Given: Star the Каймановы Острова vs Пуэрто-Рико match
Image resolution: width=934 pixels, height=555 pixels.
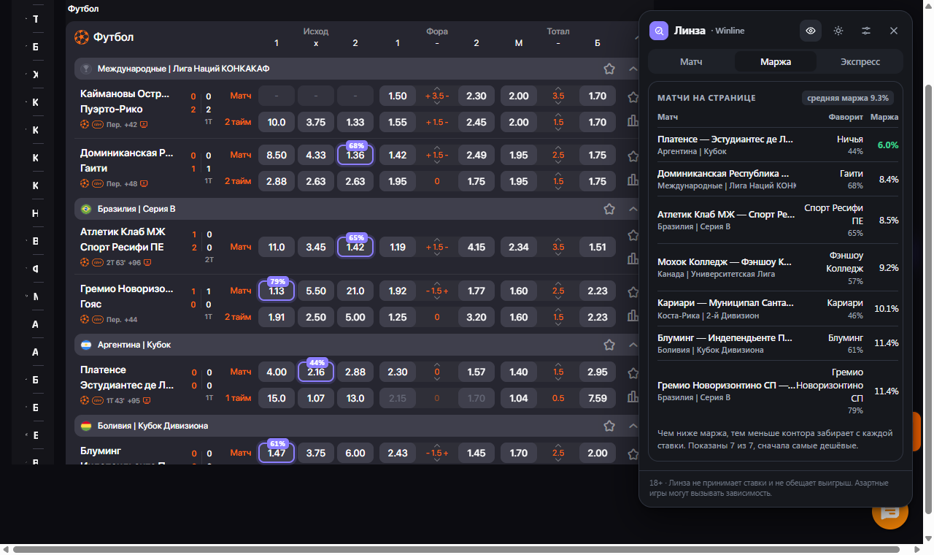Looking at the screenshot, I should pos(632,96).
